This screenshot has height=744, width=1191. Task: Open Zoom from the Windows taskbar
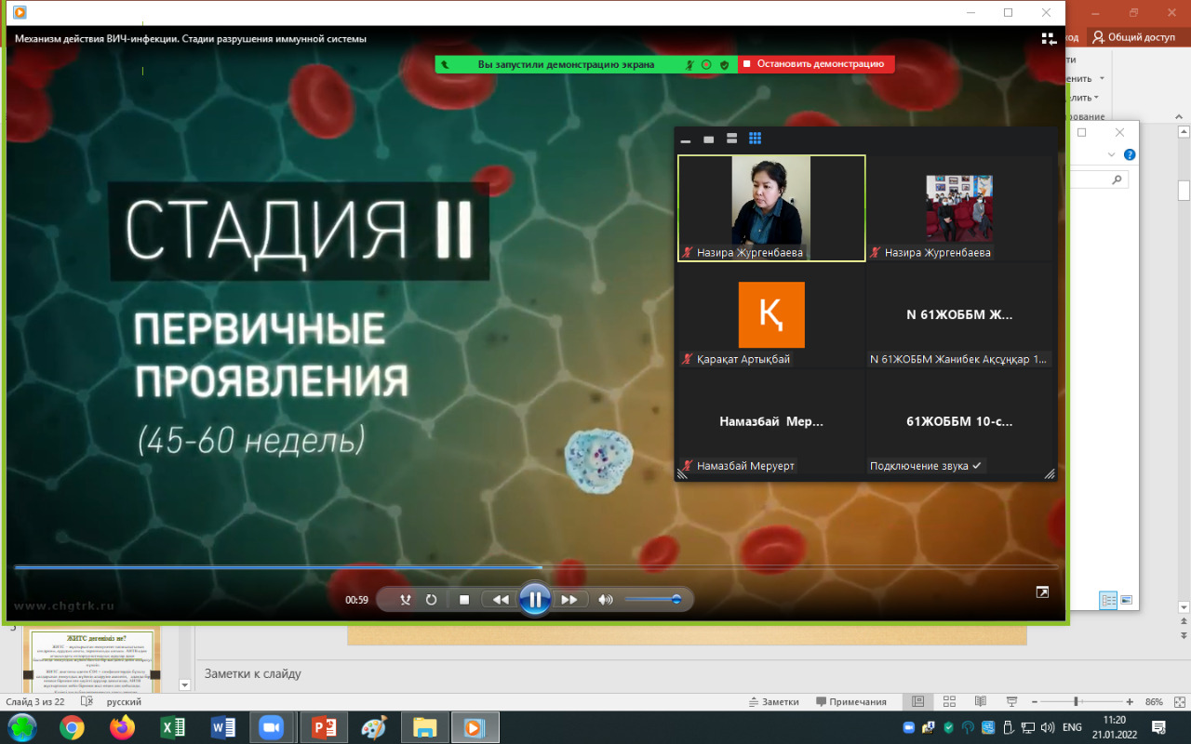pos(272,727)
